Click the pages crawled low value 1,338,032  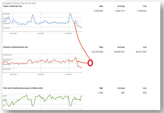(142, 11)
